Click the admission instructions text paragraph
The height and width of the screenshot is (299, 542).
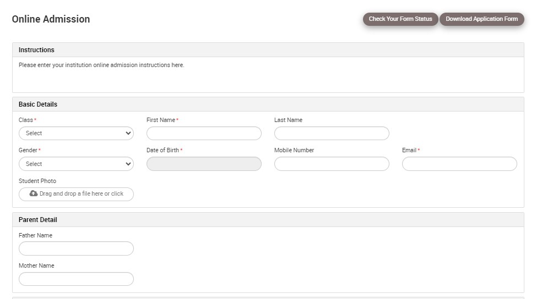101,65
